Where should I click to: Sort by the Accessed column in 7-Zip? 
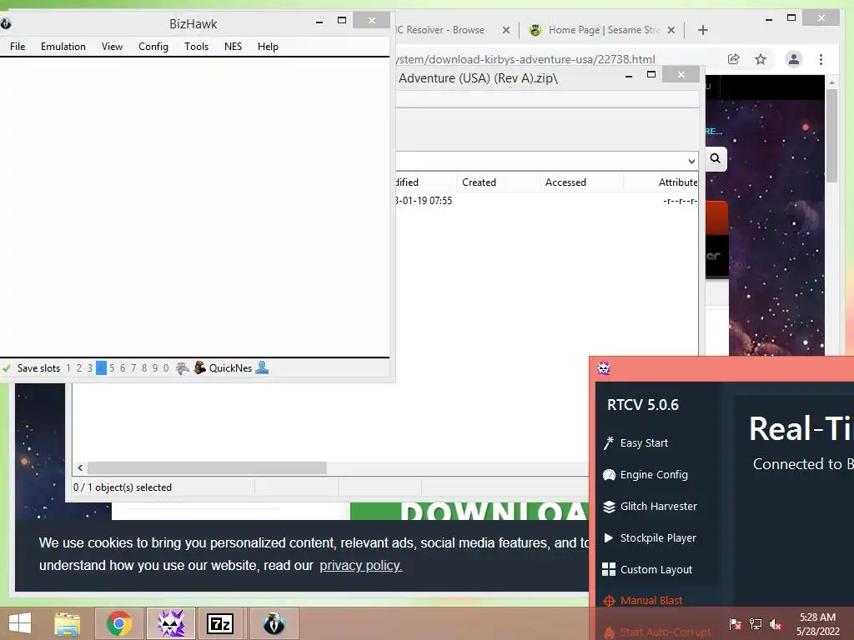pos(565,182)
